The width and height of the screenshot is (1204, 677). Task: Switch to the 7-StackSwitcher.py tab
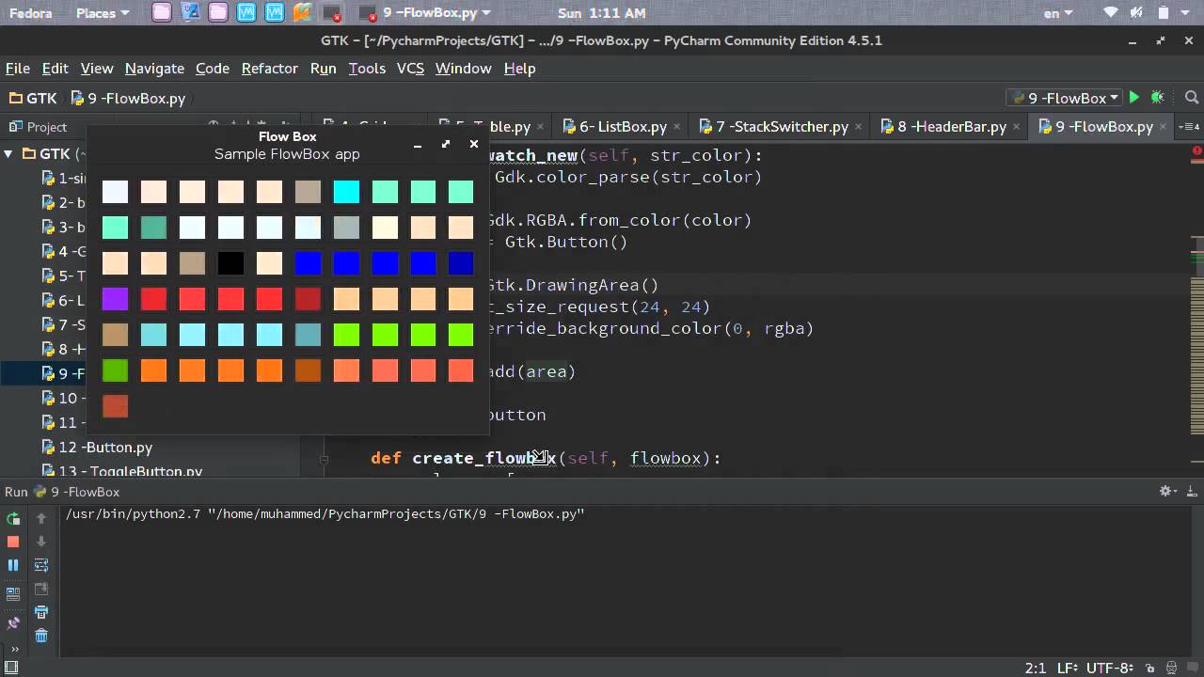[781, 126]
